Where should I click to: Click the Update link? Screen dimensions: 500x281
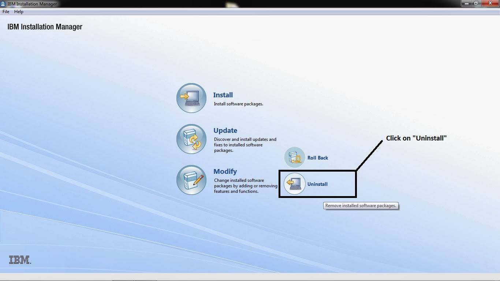coord(225,130)
